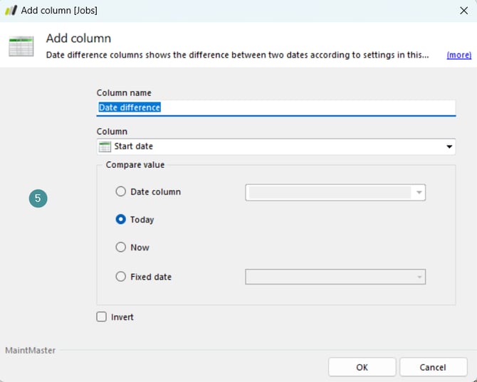This screenshot has height=382, width=477.
Task: Open the (more) help link
Action: (458, 55)
